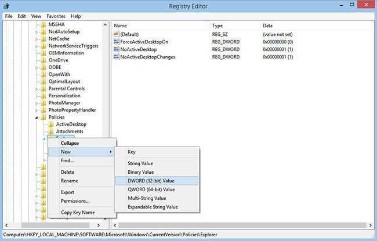Click the OneDrive folder icon
The image size is (377, 241).
(43, 60)
